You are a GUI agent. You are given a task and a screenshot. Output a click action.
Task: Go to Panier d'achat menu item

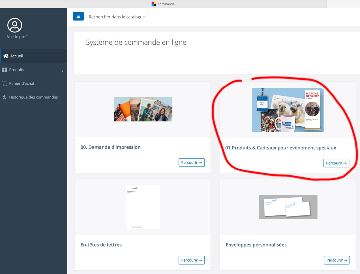[22, 84]
